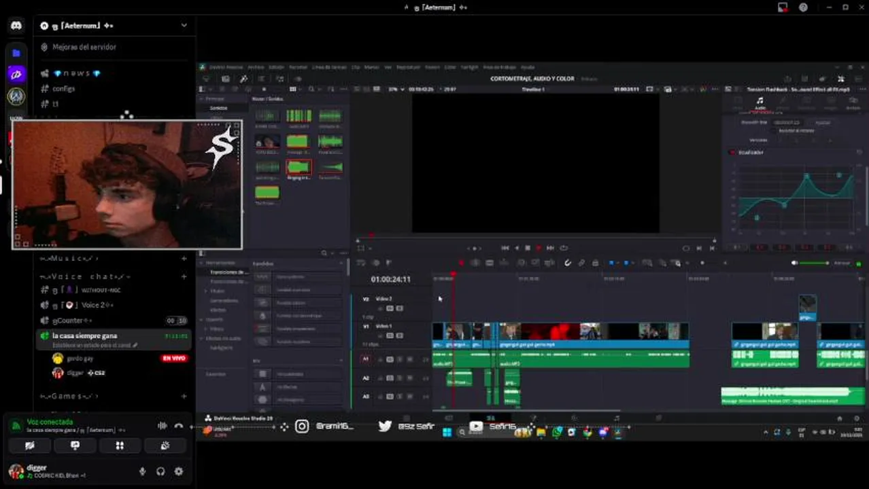Toggle loop playback icon
The width and height of the screenshot is (869, 489).
[563, 248]
